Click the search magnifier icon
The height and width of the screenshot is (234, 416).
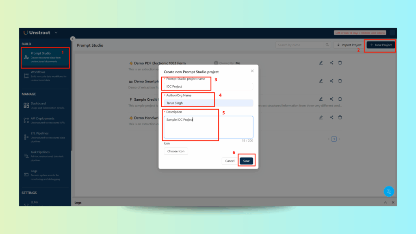(327, 45)
